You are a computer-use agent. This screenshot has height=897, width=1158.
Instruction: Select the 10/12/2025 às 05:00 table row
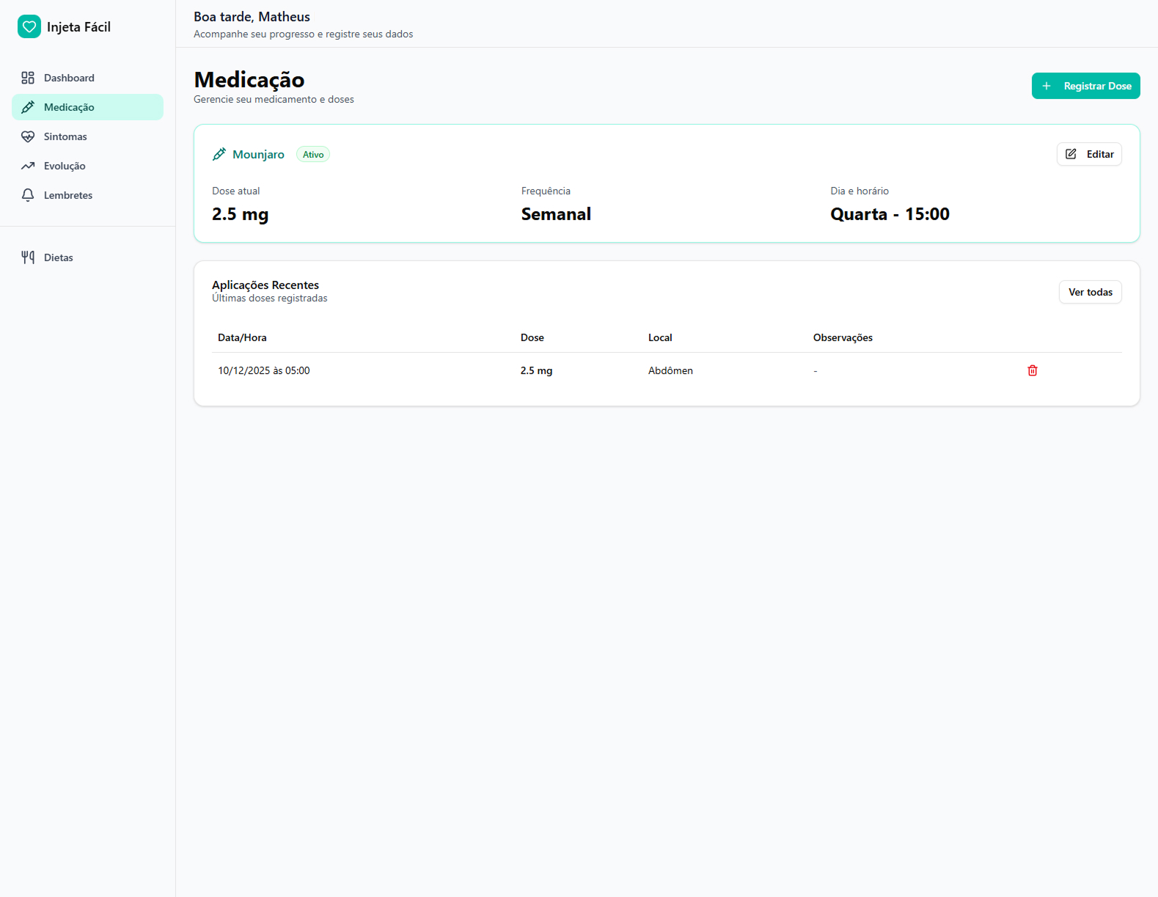264,370
